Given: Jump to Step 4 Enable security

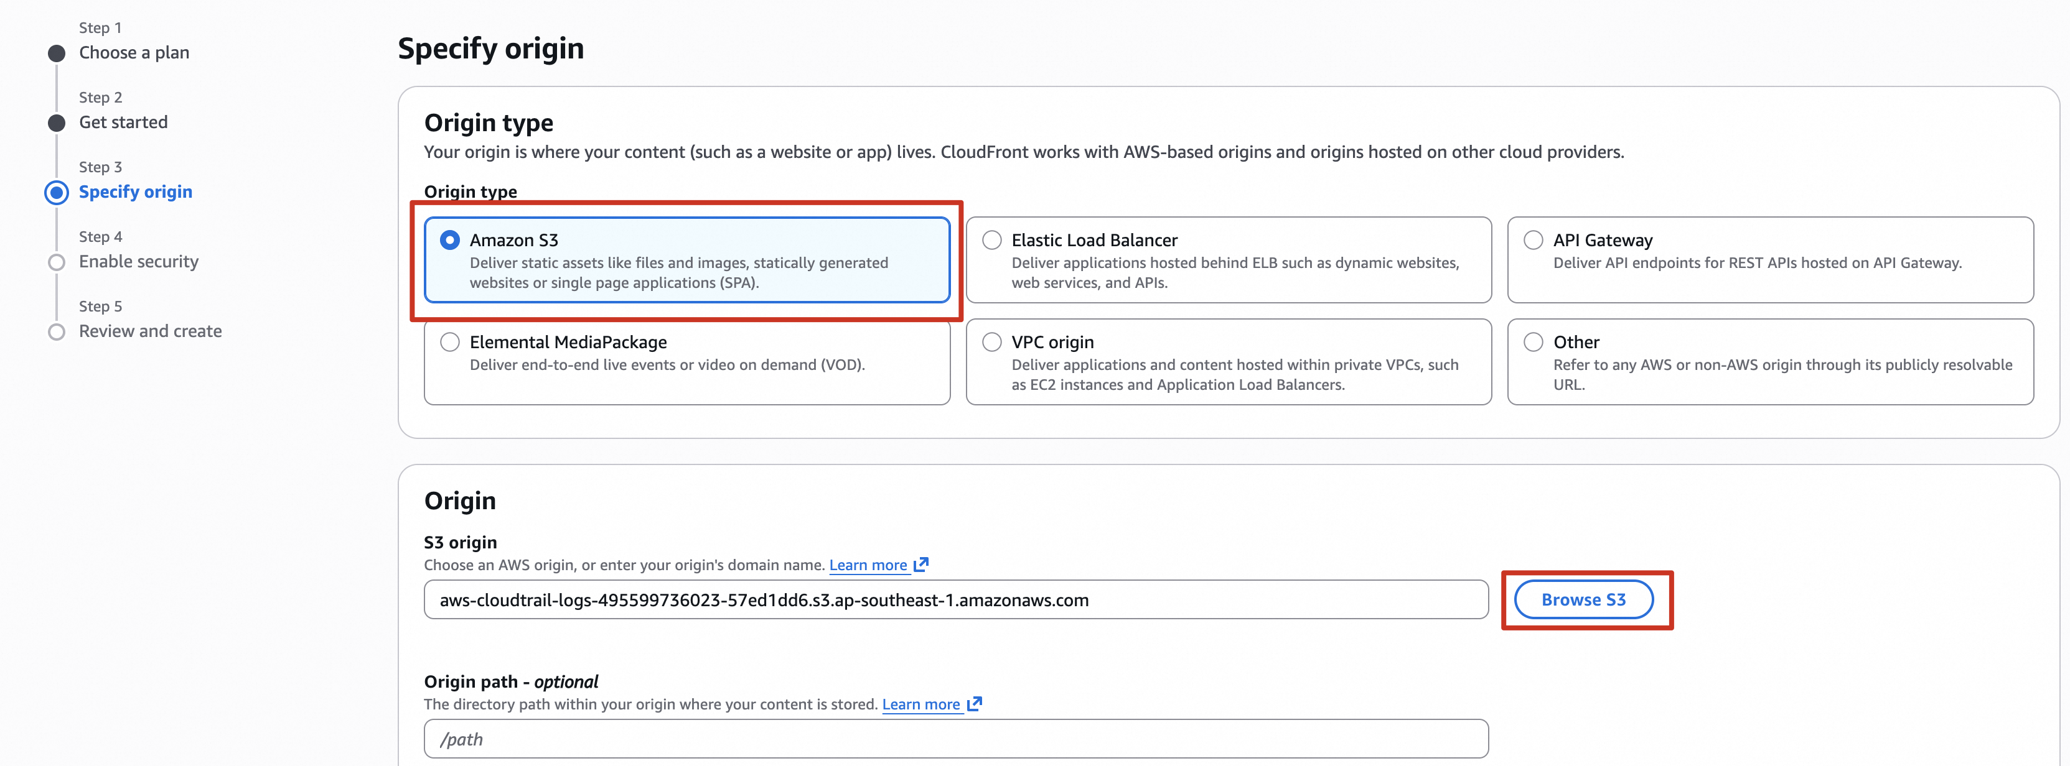Looking at the screenshot, I should coord(138,262).
